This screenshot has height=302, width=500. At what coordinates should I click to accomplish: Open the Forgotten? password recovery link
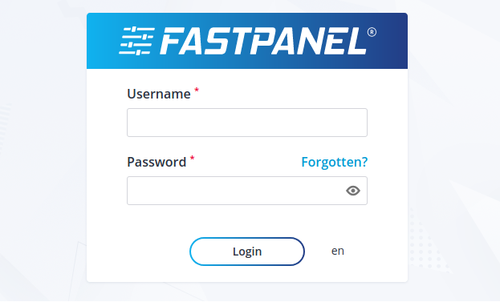click(x=334, y=162)
